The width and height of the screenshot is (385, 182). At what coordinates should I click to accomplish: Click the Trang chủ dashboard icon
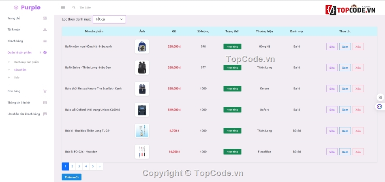tap(45, 18)
